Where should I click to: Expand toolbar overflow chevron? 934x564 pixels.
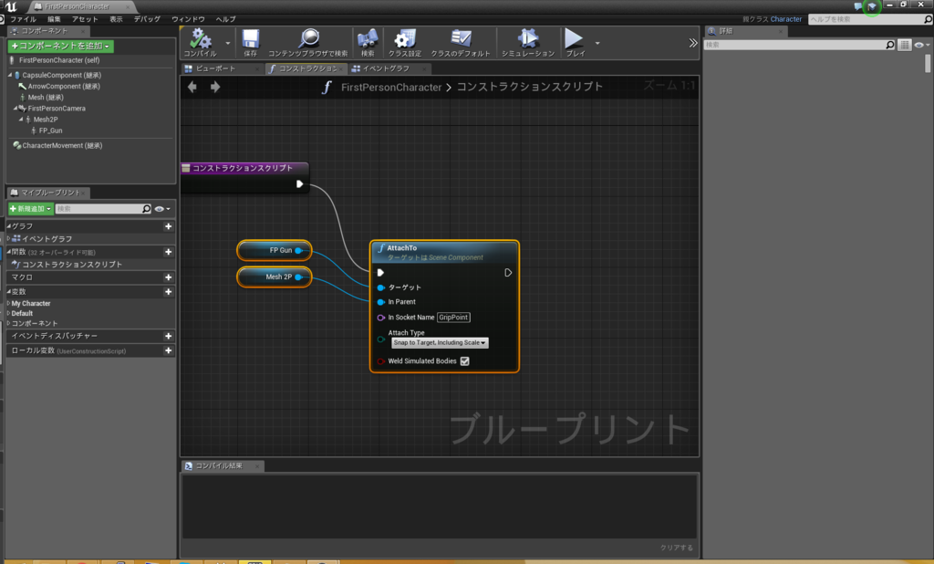tap(693, 43)
